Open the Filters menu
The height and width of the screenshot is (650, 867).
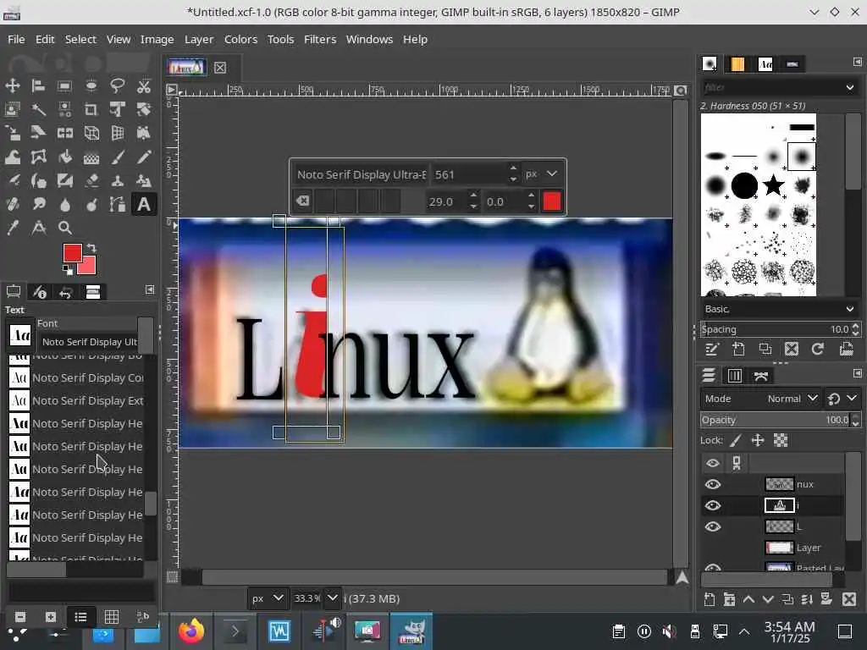pyautogui.click(x=320, y=39)
